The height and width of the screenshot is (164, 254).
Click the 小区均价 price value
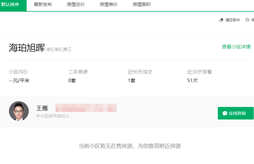point(19,80)
